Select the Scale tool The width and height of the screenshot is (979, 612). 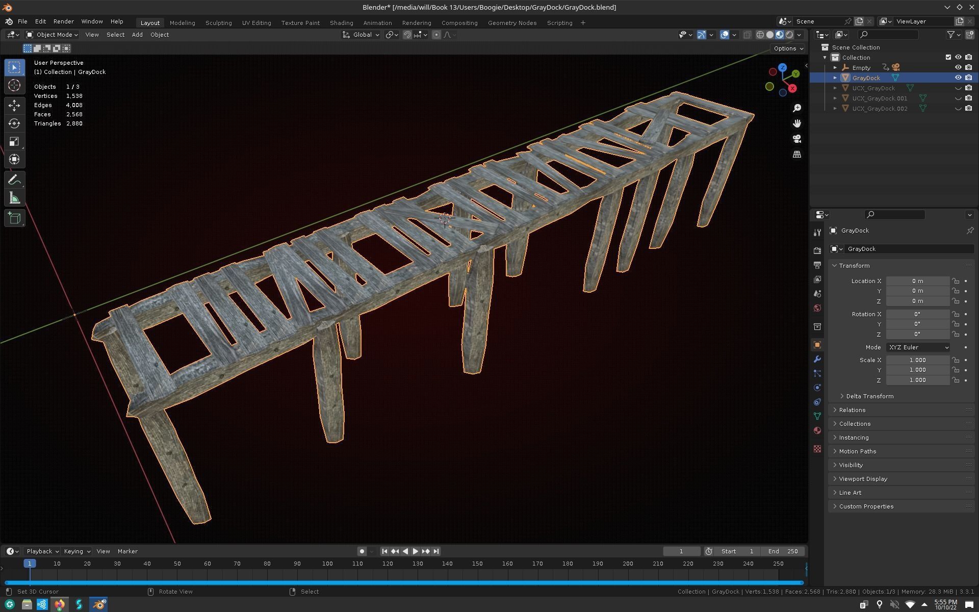pos(14,141)
